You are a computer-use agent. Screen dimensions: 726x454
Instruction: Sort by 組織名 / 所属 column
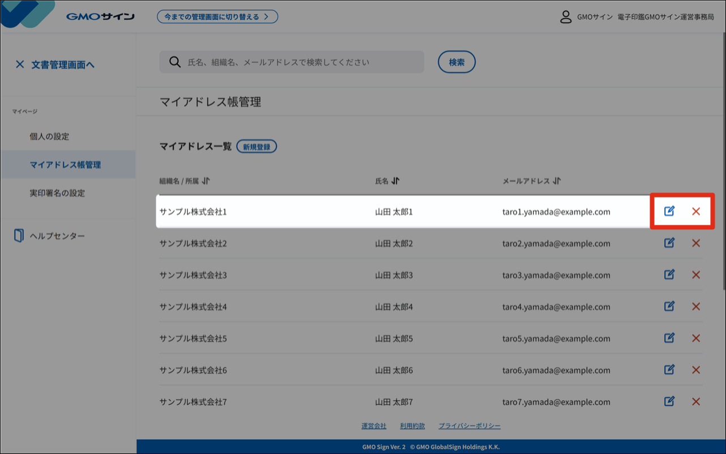[x=206, y=181]
